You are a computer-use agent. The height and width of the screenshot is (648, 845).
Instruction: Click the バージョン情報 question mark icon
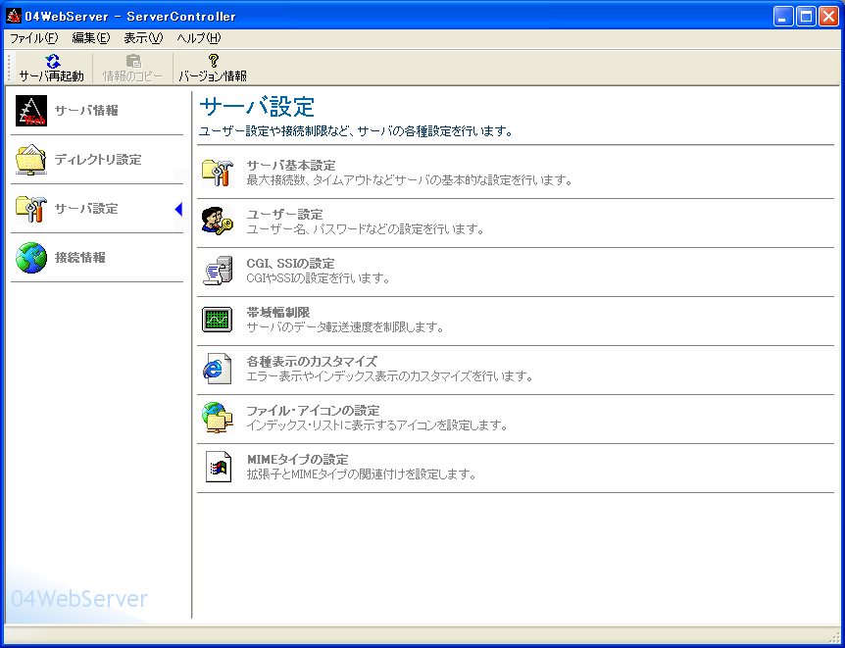click(x=214, y=61)
